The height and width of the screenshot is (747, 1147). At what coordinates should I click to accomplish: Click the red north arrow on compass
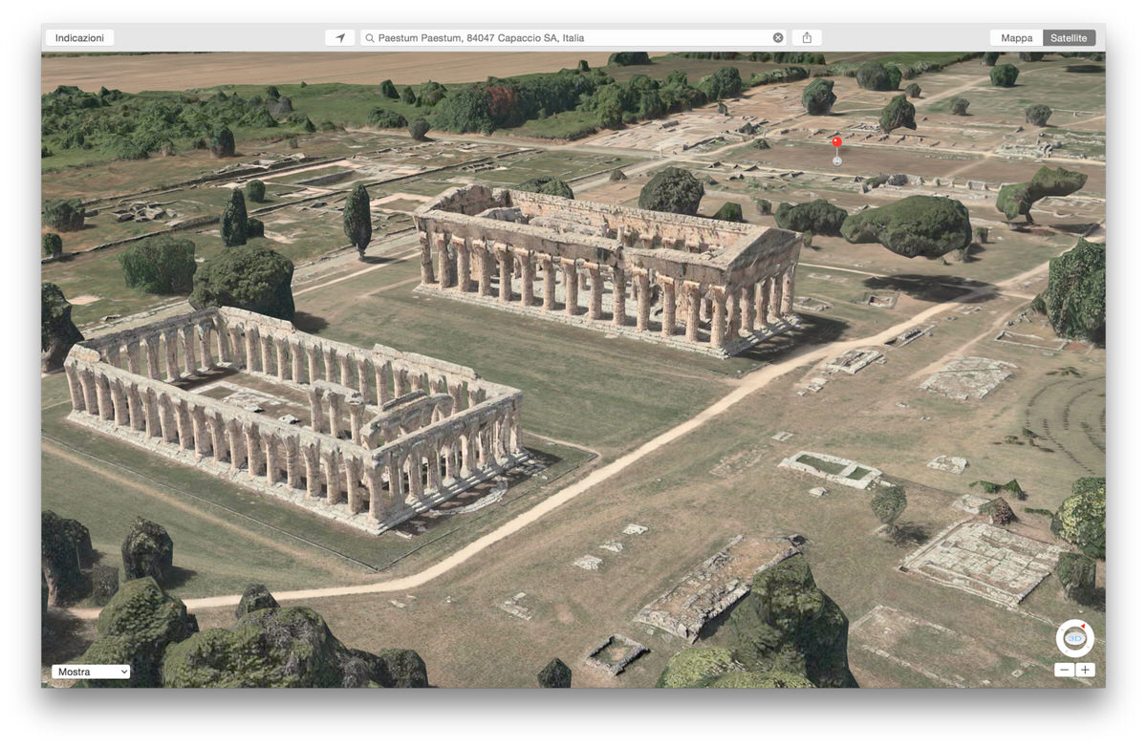[x=1084, y=627]
